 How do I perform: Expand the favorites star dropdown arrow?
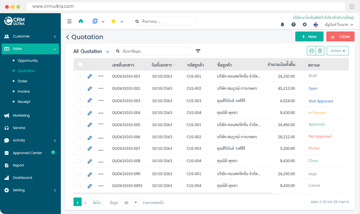click(122, 21)
